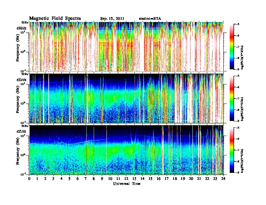This screenshot has height=205, width=266.
Task: Click hour 24 on the Universal Time axis
Action: point(223,179)
